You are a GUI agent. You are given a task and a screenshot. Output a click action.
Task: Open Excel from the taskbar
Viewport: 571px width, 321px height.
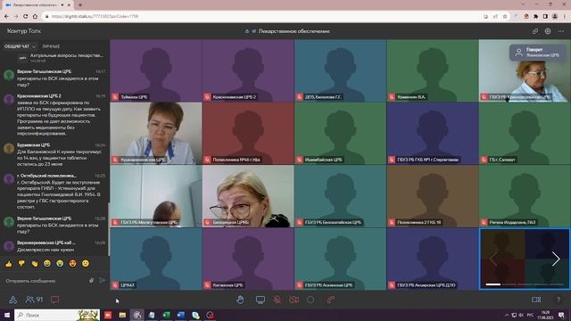[x=167, y=315]
